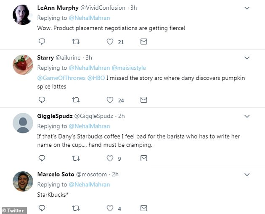Like GiggleSpudz's tweet with 9 likes
265x214 pixels.
point(110,158)
